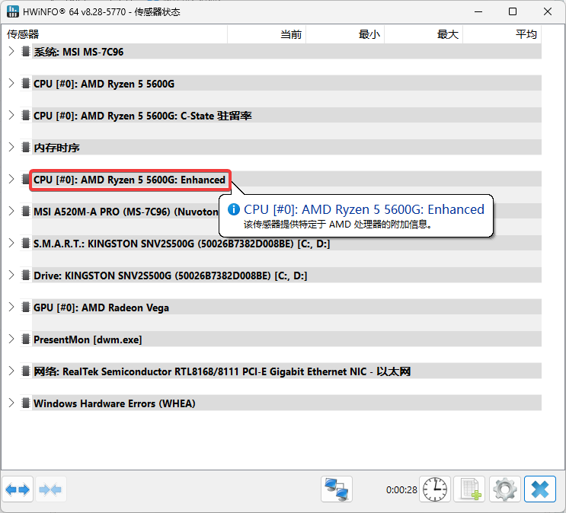
Task: Maximize the HWiNFO sensor window
Action: pyautogui.click(x=512, y=11)
